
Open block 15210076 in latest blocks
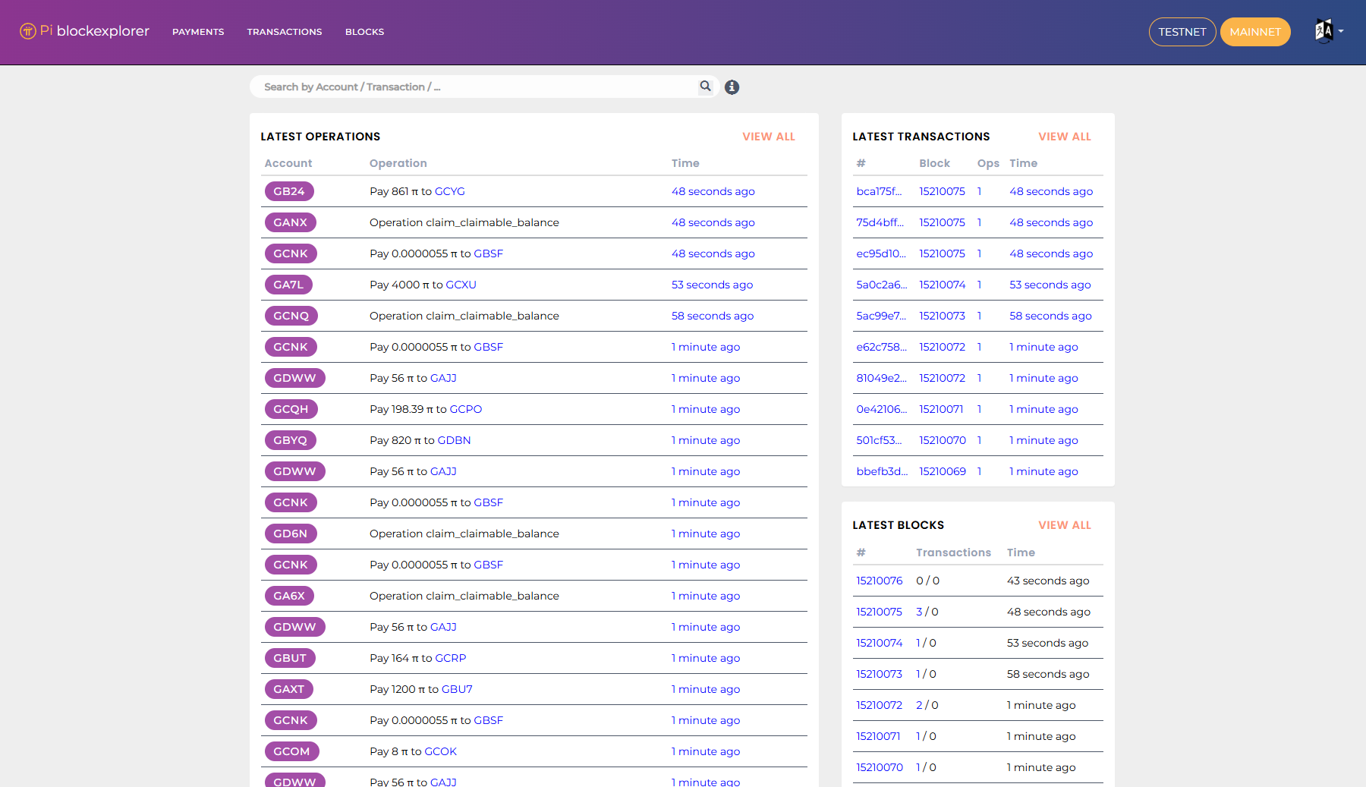(879, 581)
